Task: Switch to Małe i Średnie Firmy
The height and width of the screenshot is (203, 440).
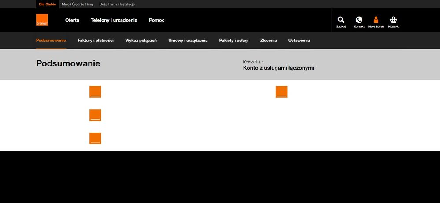Action: [78, 4]
